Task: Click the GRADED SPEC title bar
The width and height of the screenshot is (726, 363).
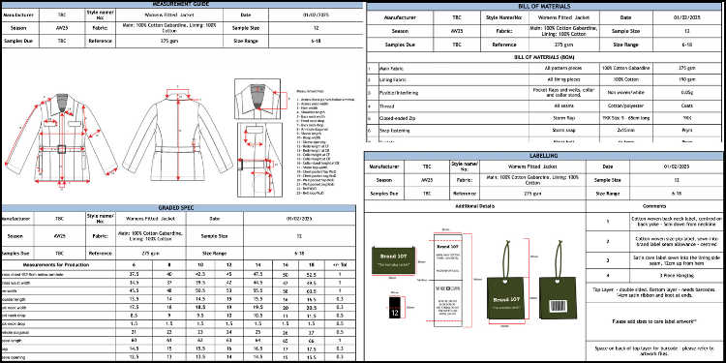Action: pos(178,208)
